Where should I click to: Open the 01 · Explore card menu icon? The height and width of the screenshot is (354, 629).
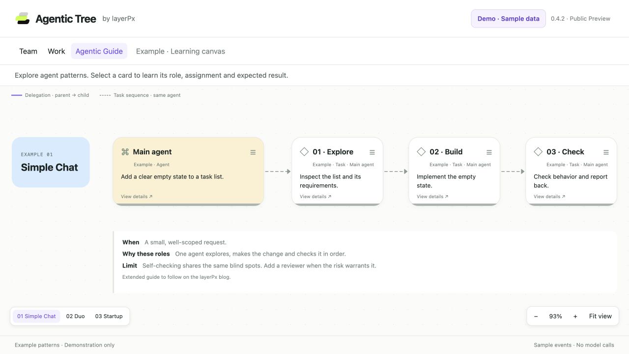click(372, 152)
